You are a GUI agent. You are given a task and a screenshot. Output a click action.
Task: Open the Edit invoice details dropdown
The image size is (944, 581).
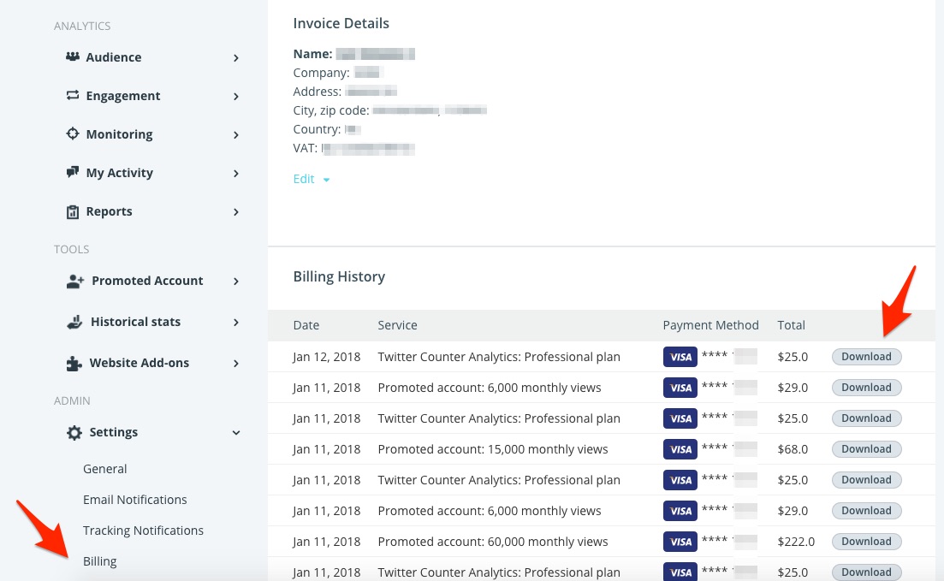click(x=312, y=179)
